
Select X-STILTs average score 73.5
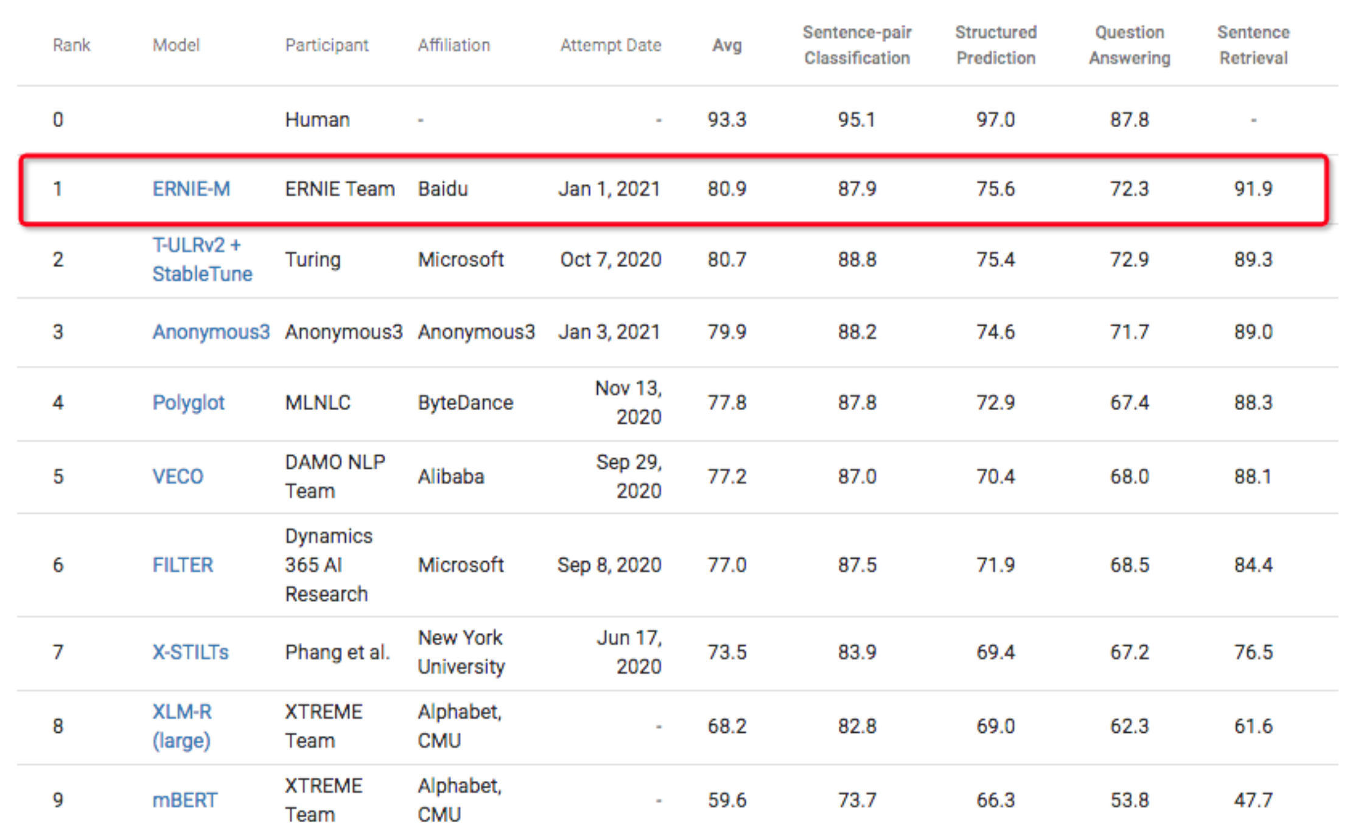727,652
